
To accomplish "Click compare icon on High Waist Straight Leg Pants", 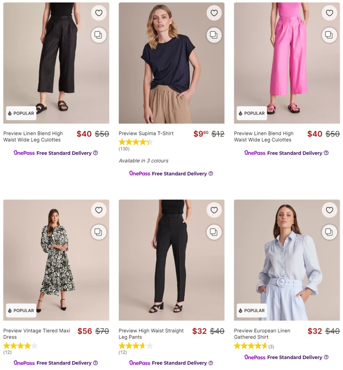I will 214,232.
